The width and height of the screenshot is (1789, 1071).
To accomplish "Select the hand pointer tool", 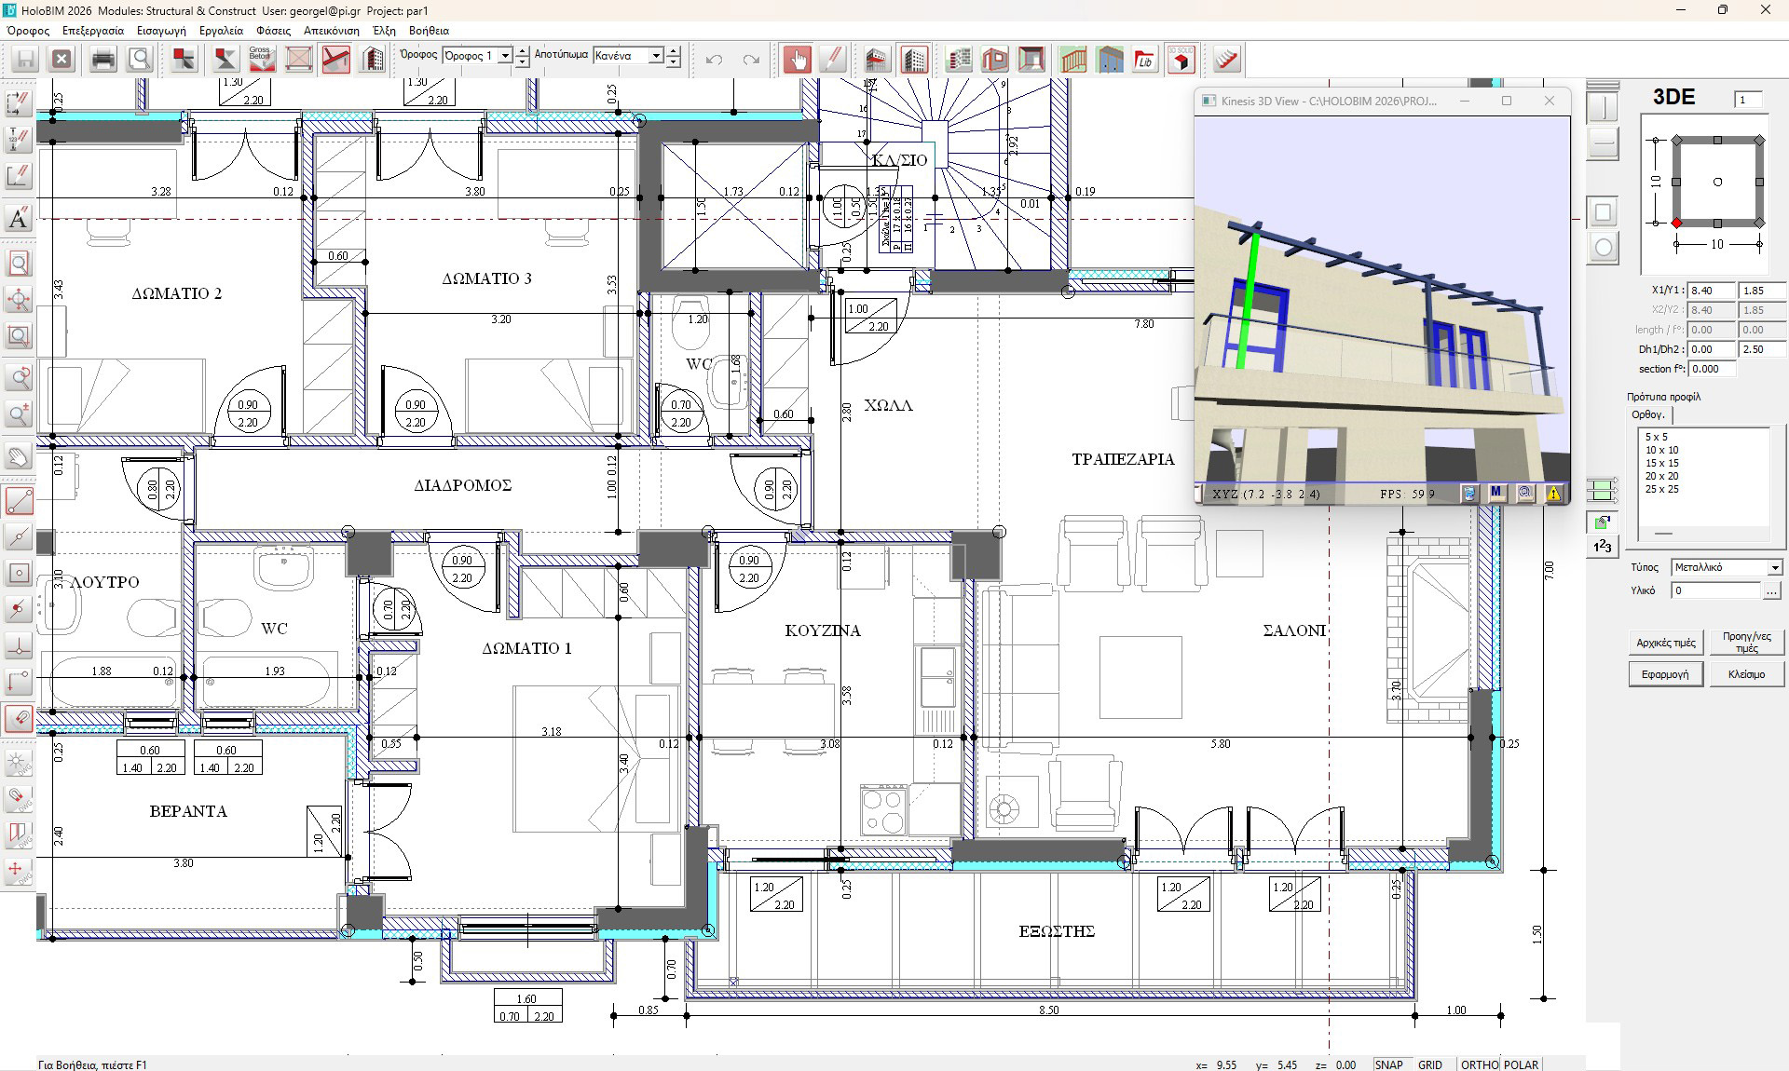I will click(797, 60).
